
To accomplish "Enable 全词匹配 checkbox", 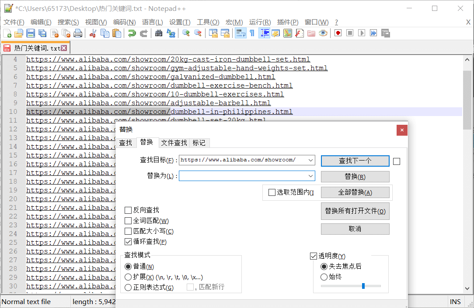I will [x=128, y=221].
